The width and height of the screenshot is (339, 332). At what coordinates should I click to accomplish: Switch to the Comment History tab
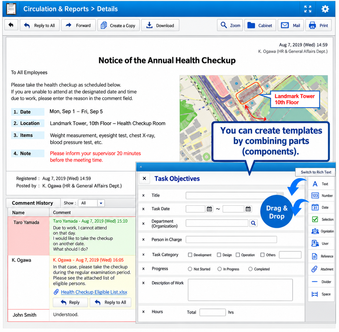tap(33, 203)
